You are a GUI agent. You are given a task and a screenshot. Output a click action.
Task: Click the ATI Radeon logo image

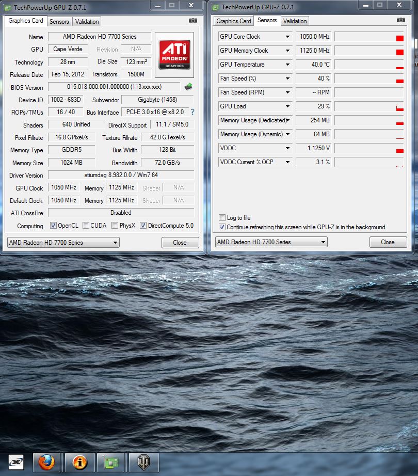click(174, 55)
